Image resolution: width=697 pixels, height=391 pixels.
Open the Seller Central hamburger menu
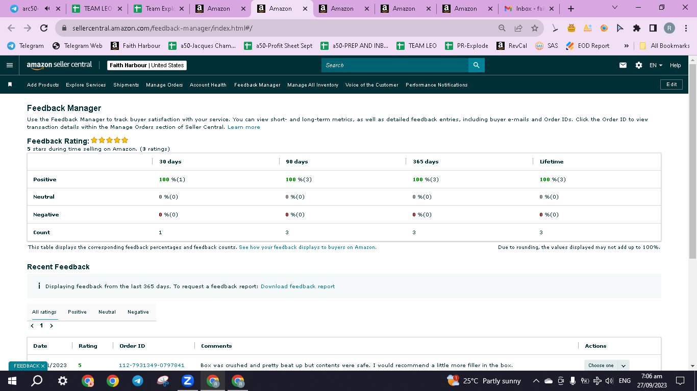[x=9, y=65]
